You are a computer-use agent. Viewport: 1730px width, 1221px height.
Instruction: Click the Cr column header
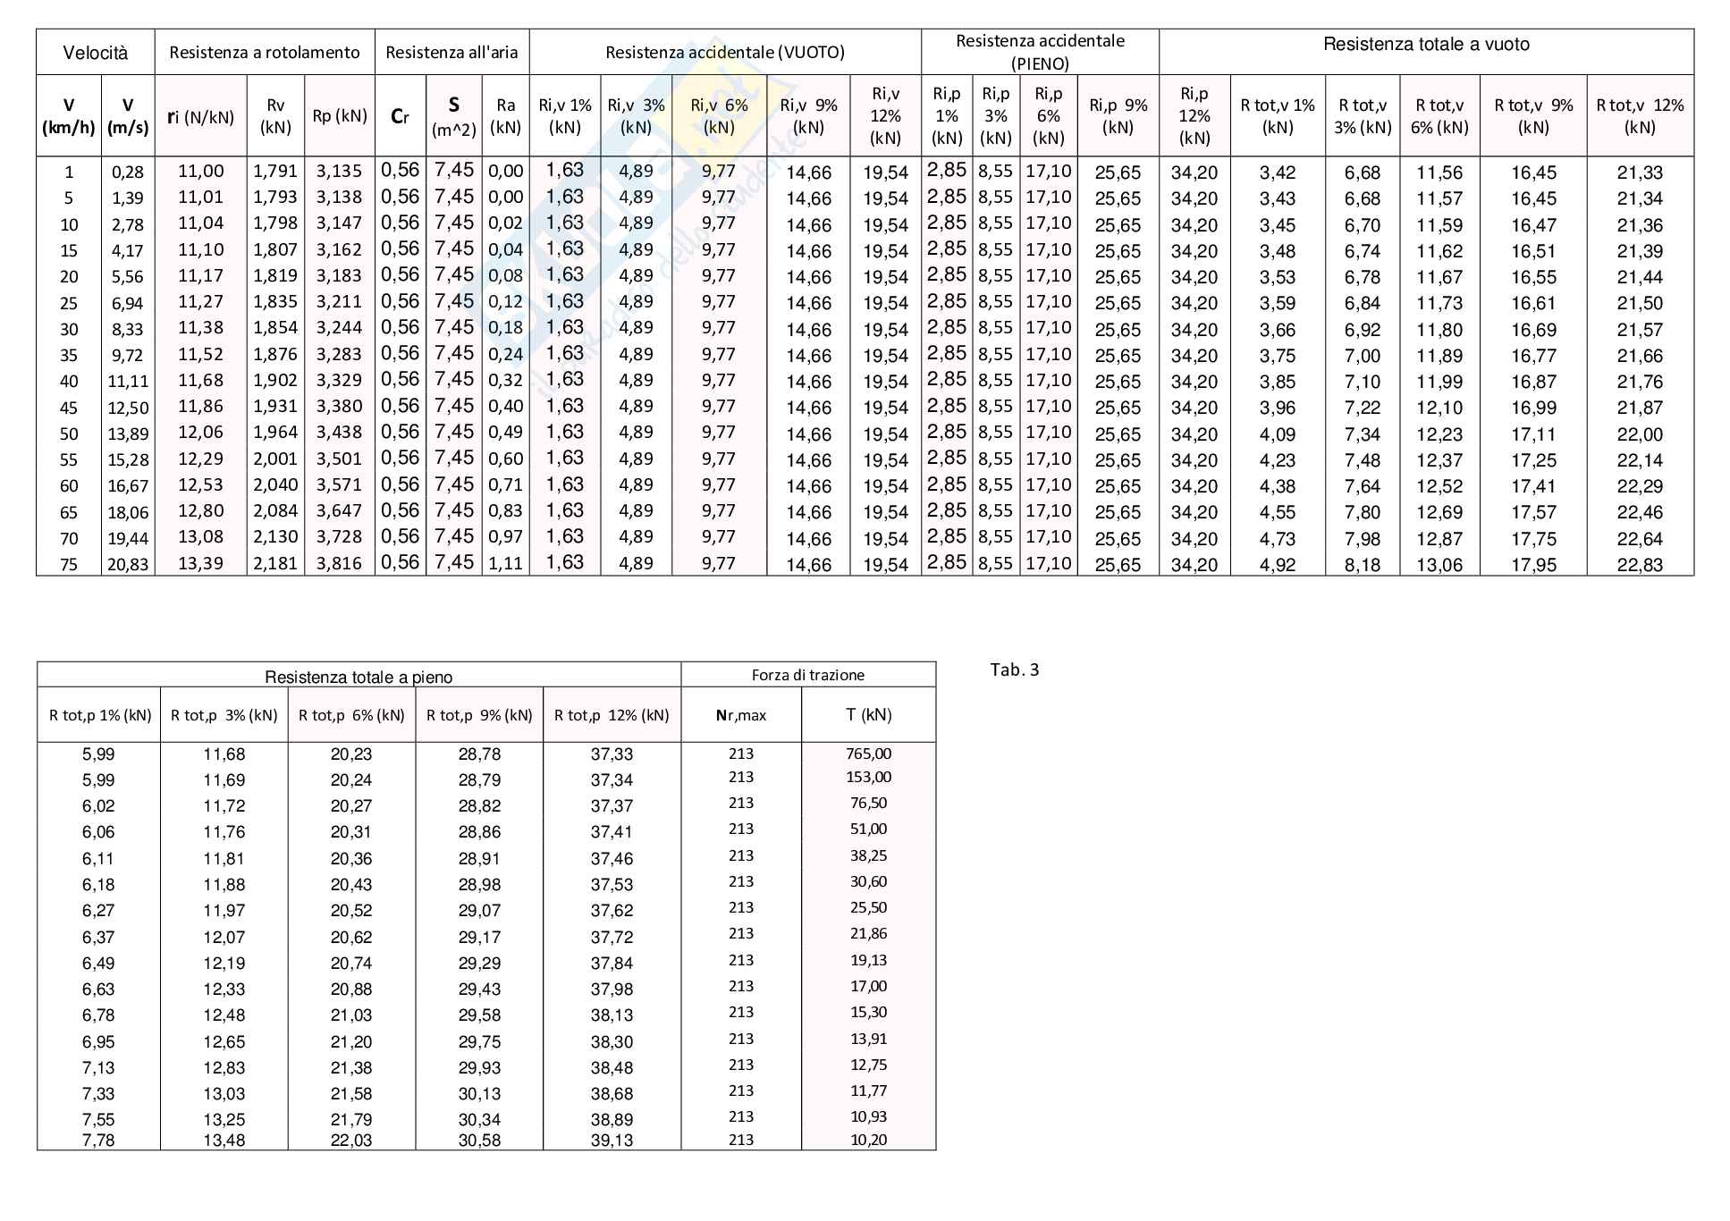pos(400,117)
